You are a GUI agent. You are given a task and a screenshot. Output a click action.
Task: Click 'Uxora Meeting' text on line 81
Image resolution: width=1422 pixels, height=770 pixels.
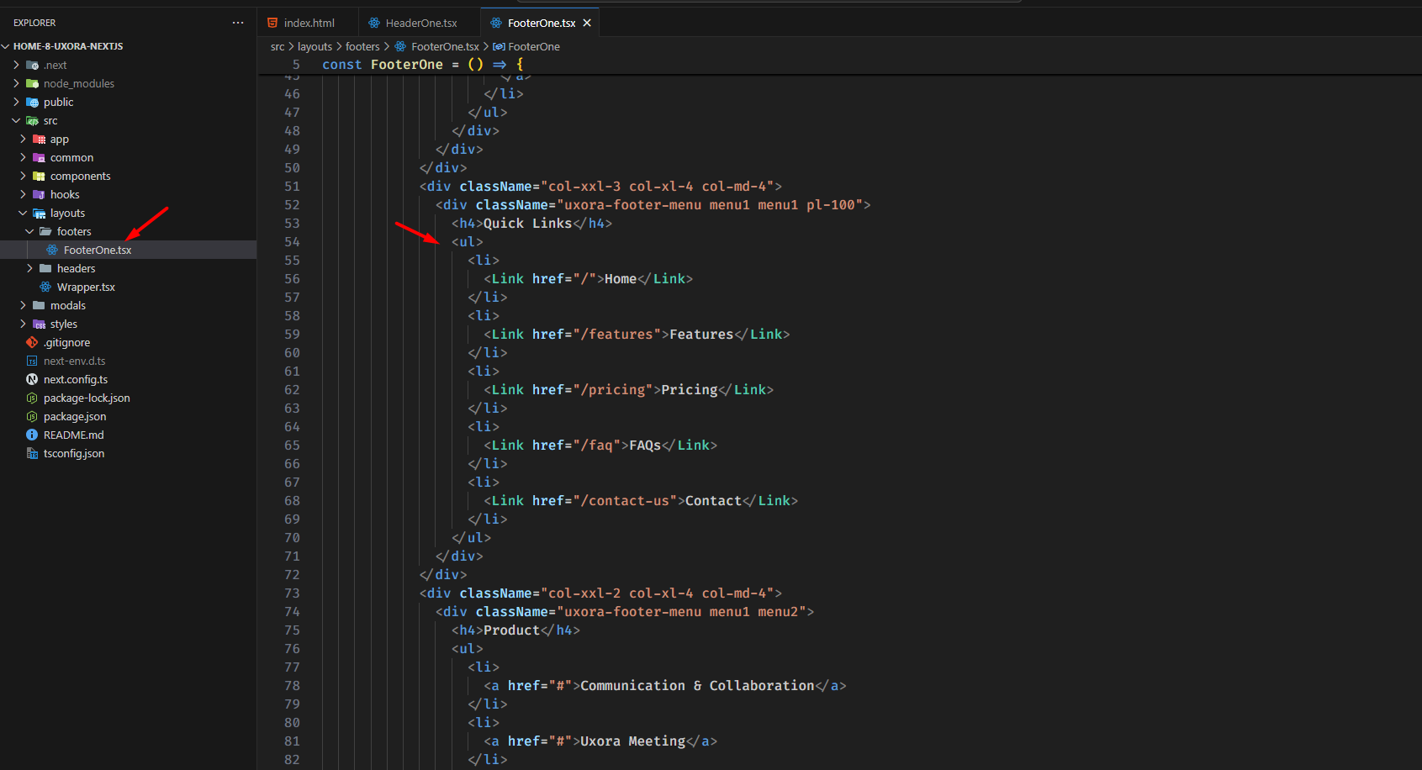(x=632, y=741)
